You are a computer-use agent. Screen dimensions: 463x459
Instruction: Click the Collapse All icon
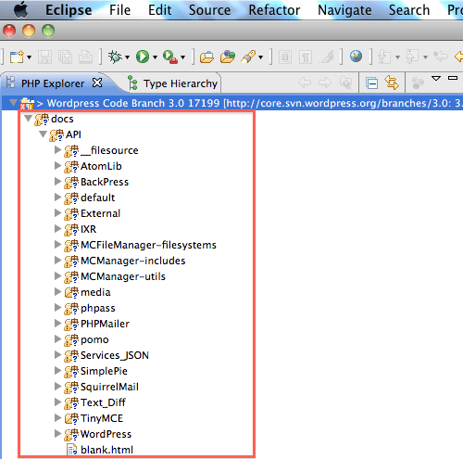[371, 83]
